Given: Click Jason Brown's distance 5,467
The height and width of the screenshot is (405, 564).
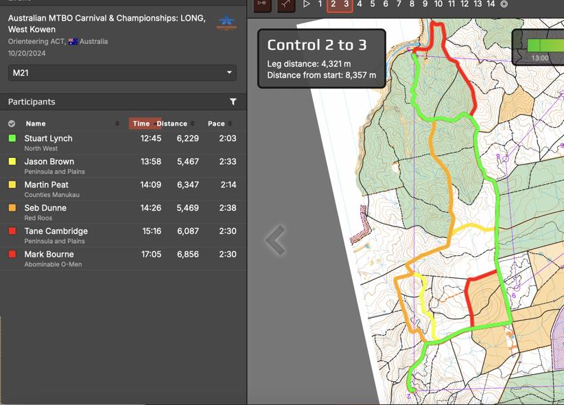Looking at the screenshot, I should (x=188, y=161).
